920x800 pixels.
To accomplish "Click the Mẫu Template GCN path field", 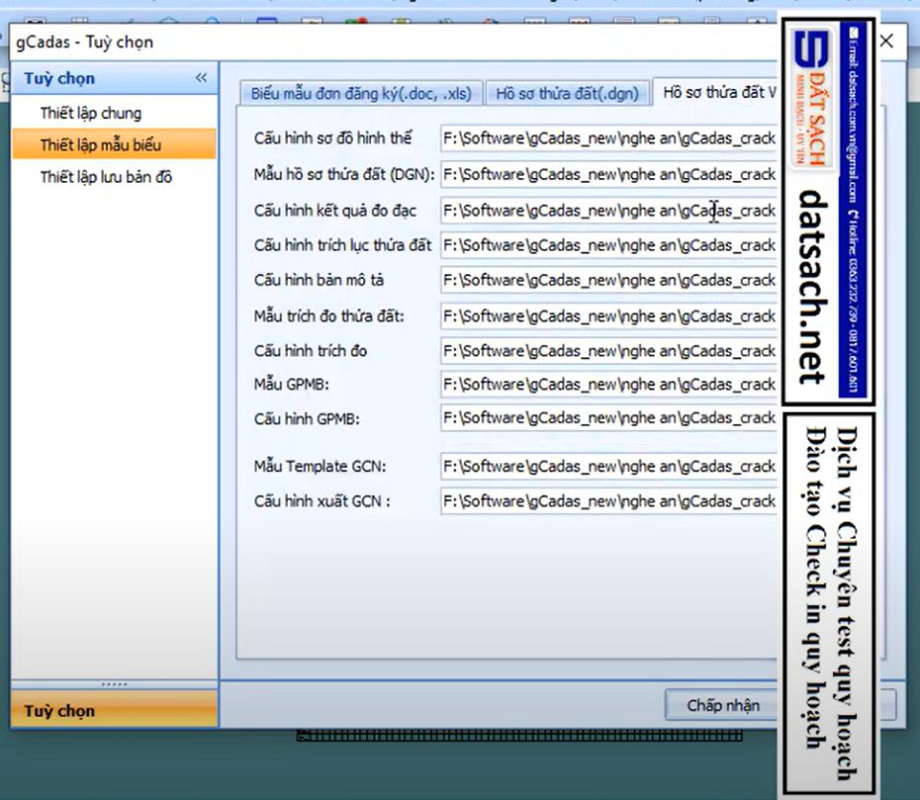I will tap(608, 466).
